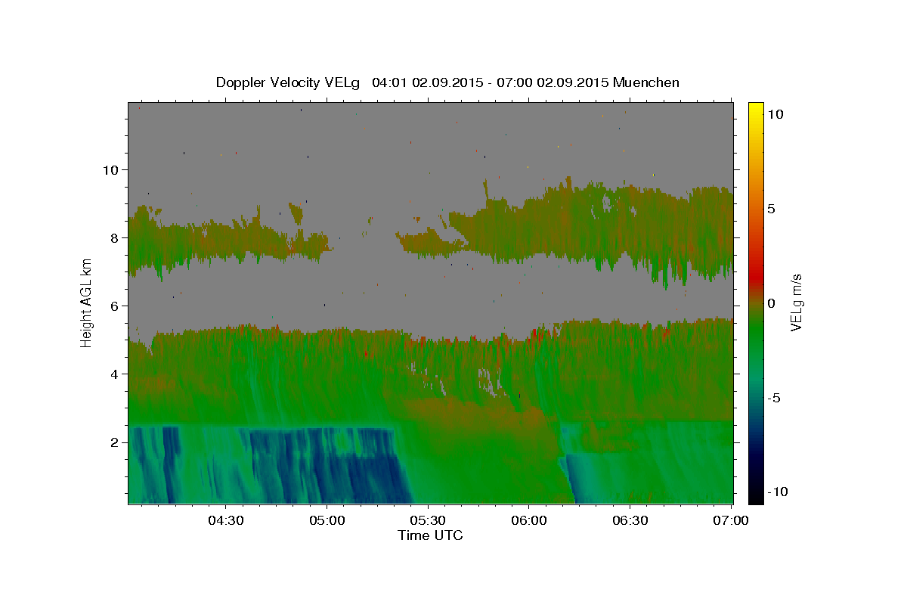Click the yellow top of the colorbar
The height and width of the screenshot is (605, 907).
tap(756, 110)
